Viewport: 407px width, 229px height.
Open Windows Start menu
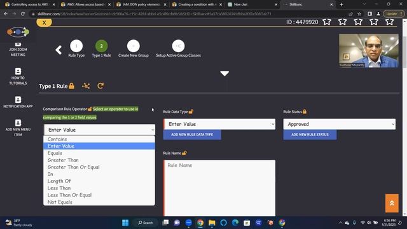[125, 223]
